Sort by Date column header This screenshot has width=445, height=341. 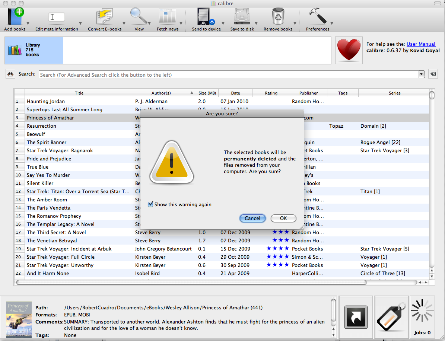pyautogui.click(x=235, y=93)
